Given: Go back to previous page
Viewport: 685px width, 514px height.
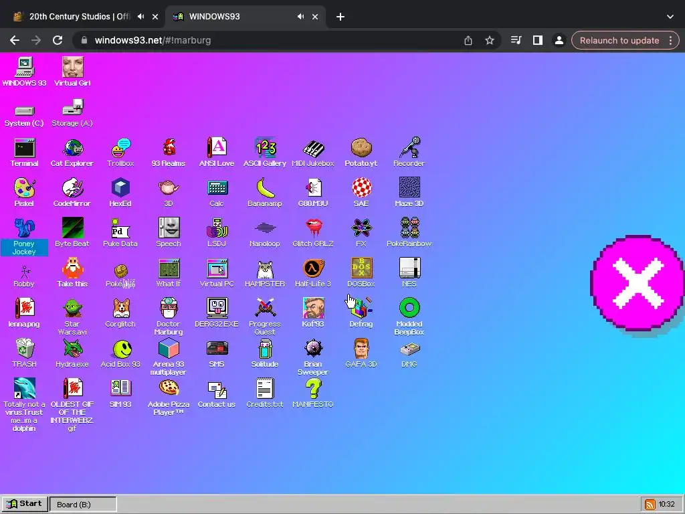Looking at the screenshot, I should 15,40.
